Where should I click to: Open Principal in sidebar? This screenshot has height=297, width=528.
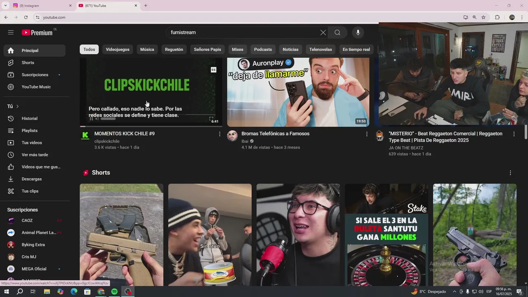coord(35,50)
